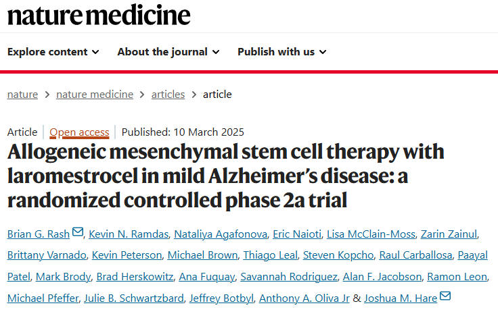The height and width of the screenshot is (314, 498).
Task: Expand the Explore content menu
Action: pos(53,52)
